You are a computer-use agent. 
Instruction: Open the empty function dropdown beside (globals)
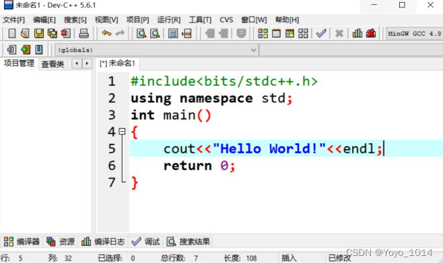pyautogui.click(x=351, y=50)
